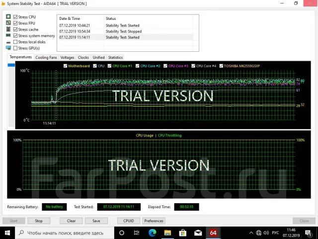Select log row 07.12.2019 11:14:11
Image resolution: width=318 pixels, height=239 pixels.
coord(125,37)
